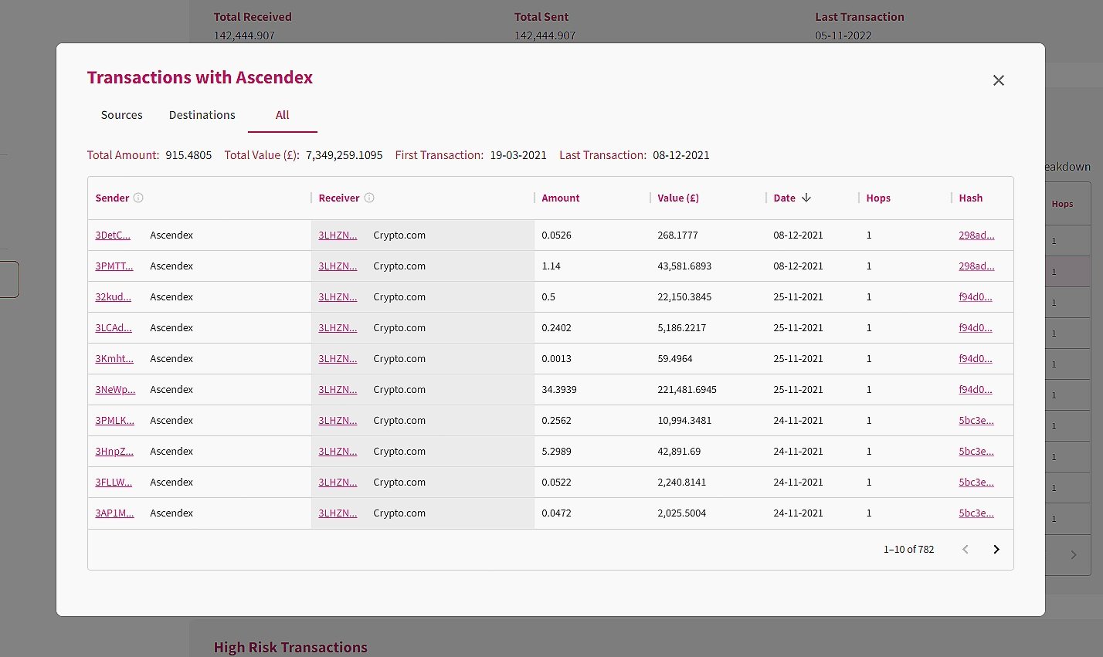
Task: Click the 1–10 of 782 pagination text
Action: tap(909, 550)
